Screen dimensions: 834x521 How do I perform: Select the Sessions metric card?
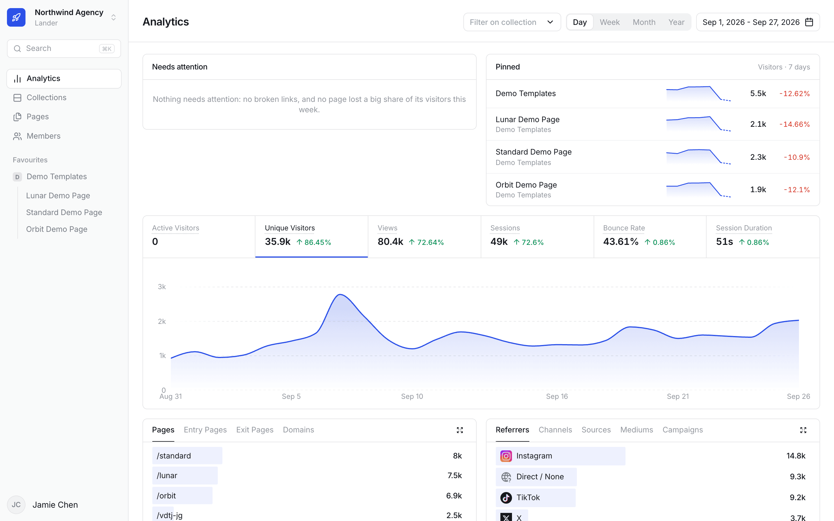[x=537, y=237]
